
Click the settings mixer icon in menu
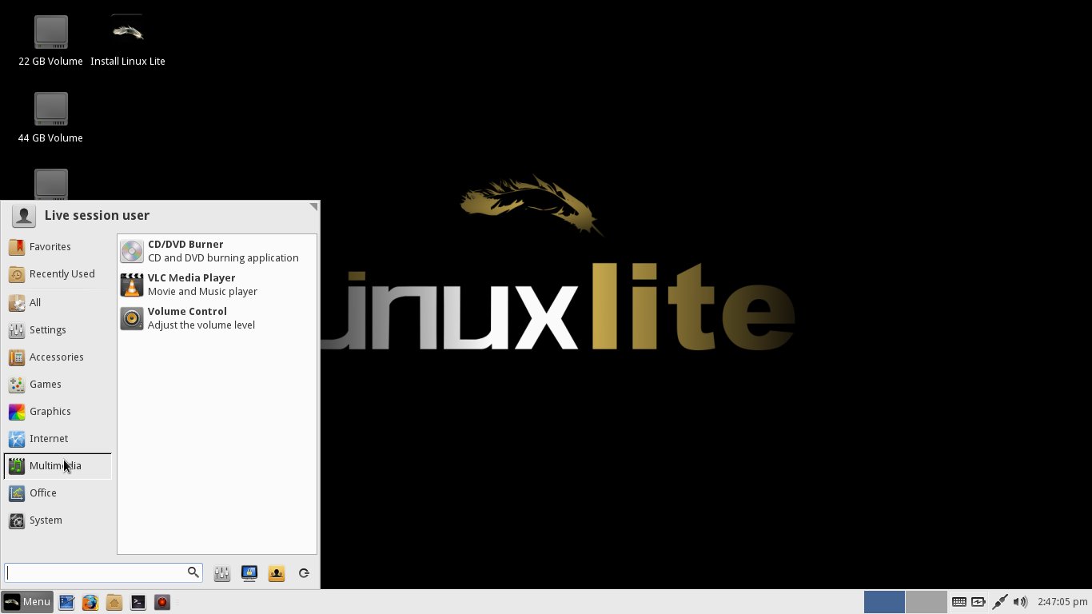pos(222,573)
